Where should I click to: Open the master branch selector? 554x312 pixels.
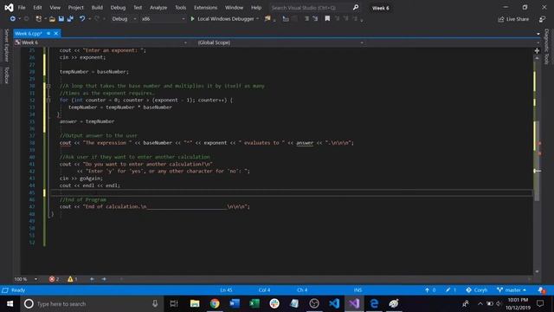tap(512, 290)
